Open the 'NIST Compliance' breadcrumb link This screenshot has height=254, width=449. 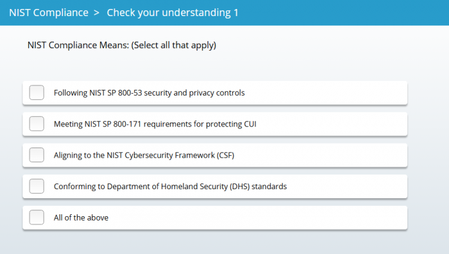click(x=49, y=13)
